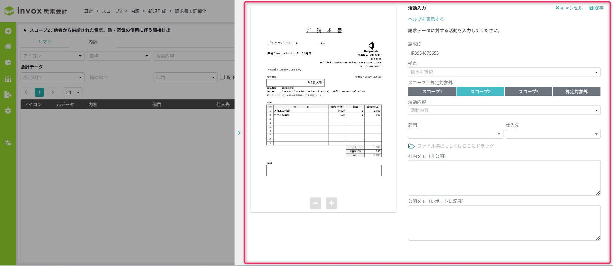
Task: Click the file export icon in sidebar
Action: coord(8,95)
